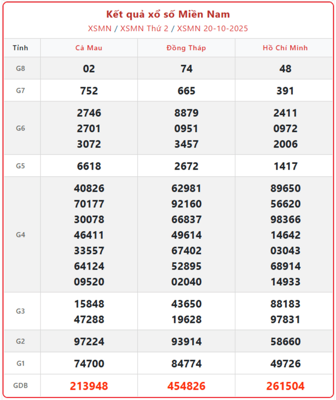Viewport: 336px width, 400px height.
Task: Click Đồng Tháp special prize 454826
Action: pos(186,386)
